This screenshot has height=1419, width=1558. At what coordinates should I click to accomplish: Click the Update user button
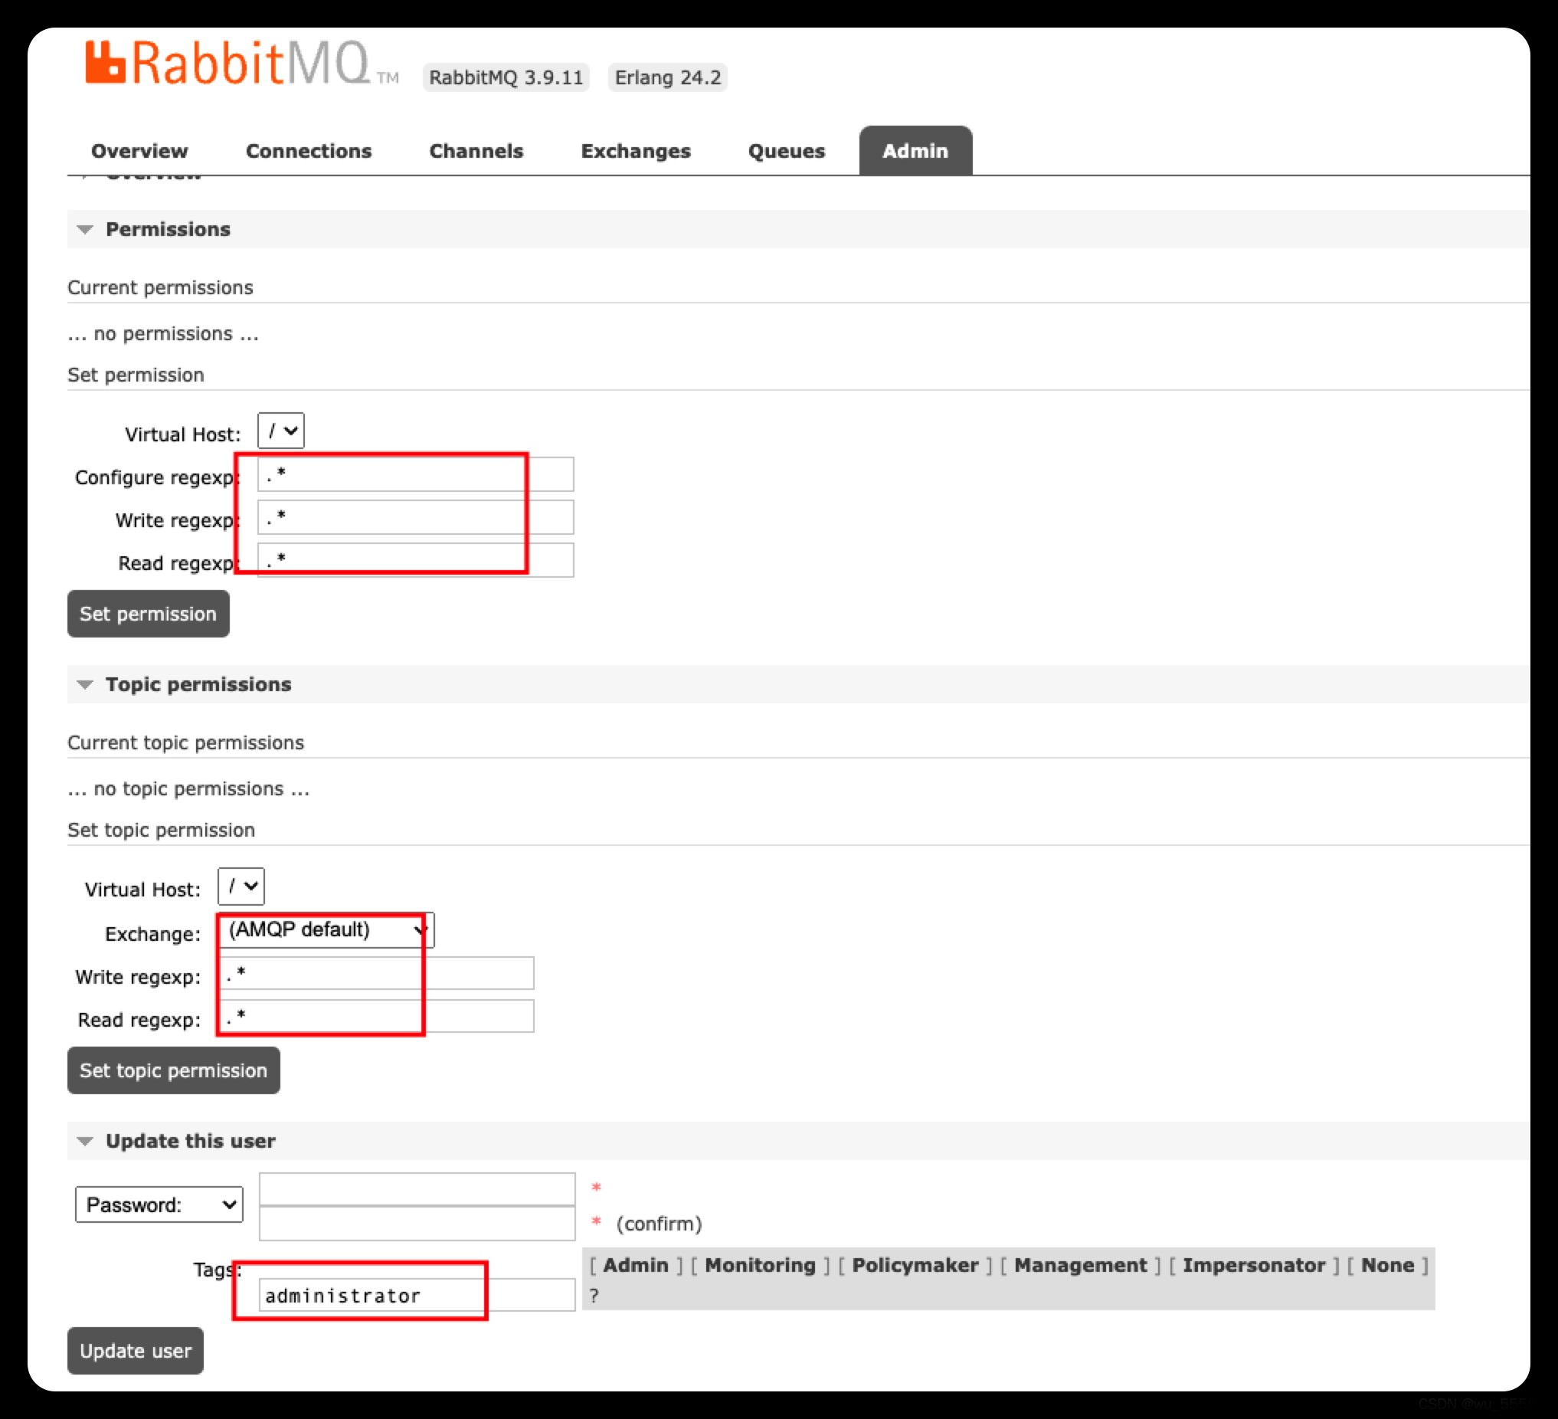[x=136, y=1352]
